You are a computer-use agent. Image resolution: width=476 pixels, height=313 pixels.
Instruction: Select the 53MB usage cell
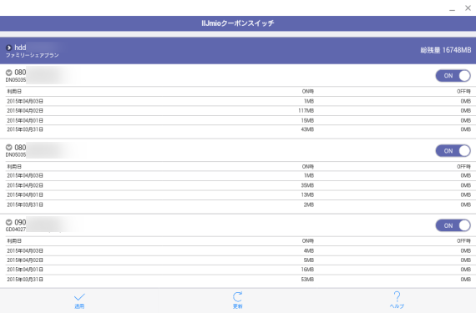[x=307, y=280]
